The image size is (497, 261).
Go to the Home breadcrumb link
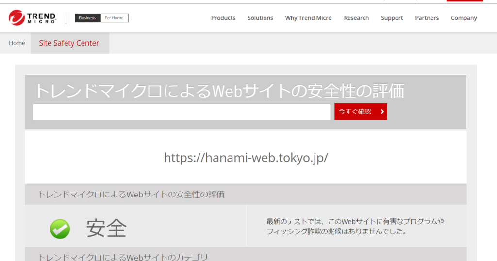coord(17,43)
